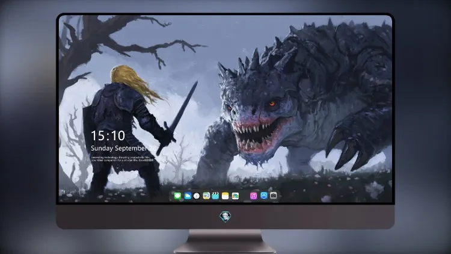Open the Camera app in dock
The width and height of the screenshot is (451, 254).
click(x=274, y=196)
